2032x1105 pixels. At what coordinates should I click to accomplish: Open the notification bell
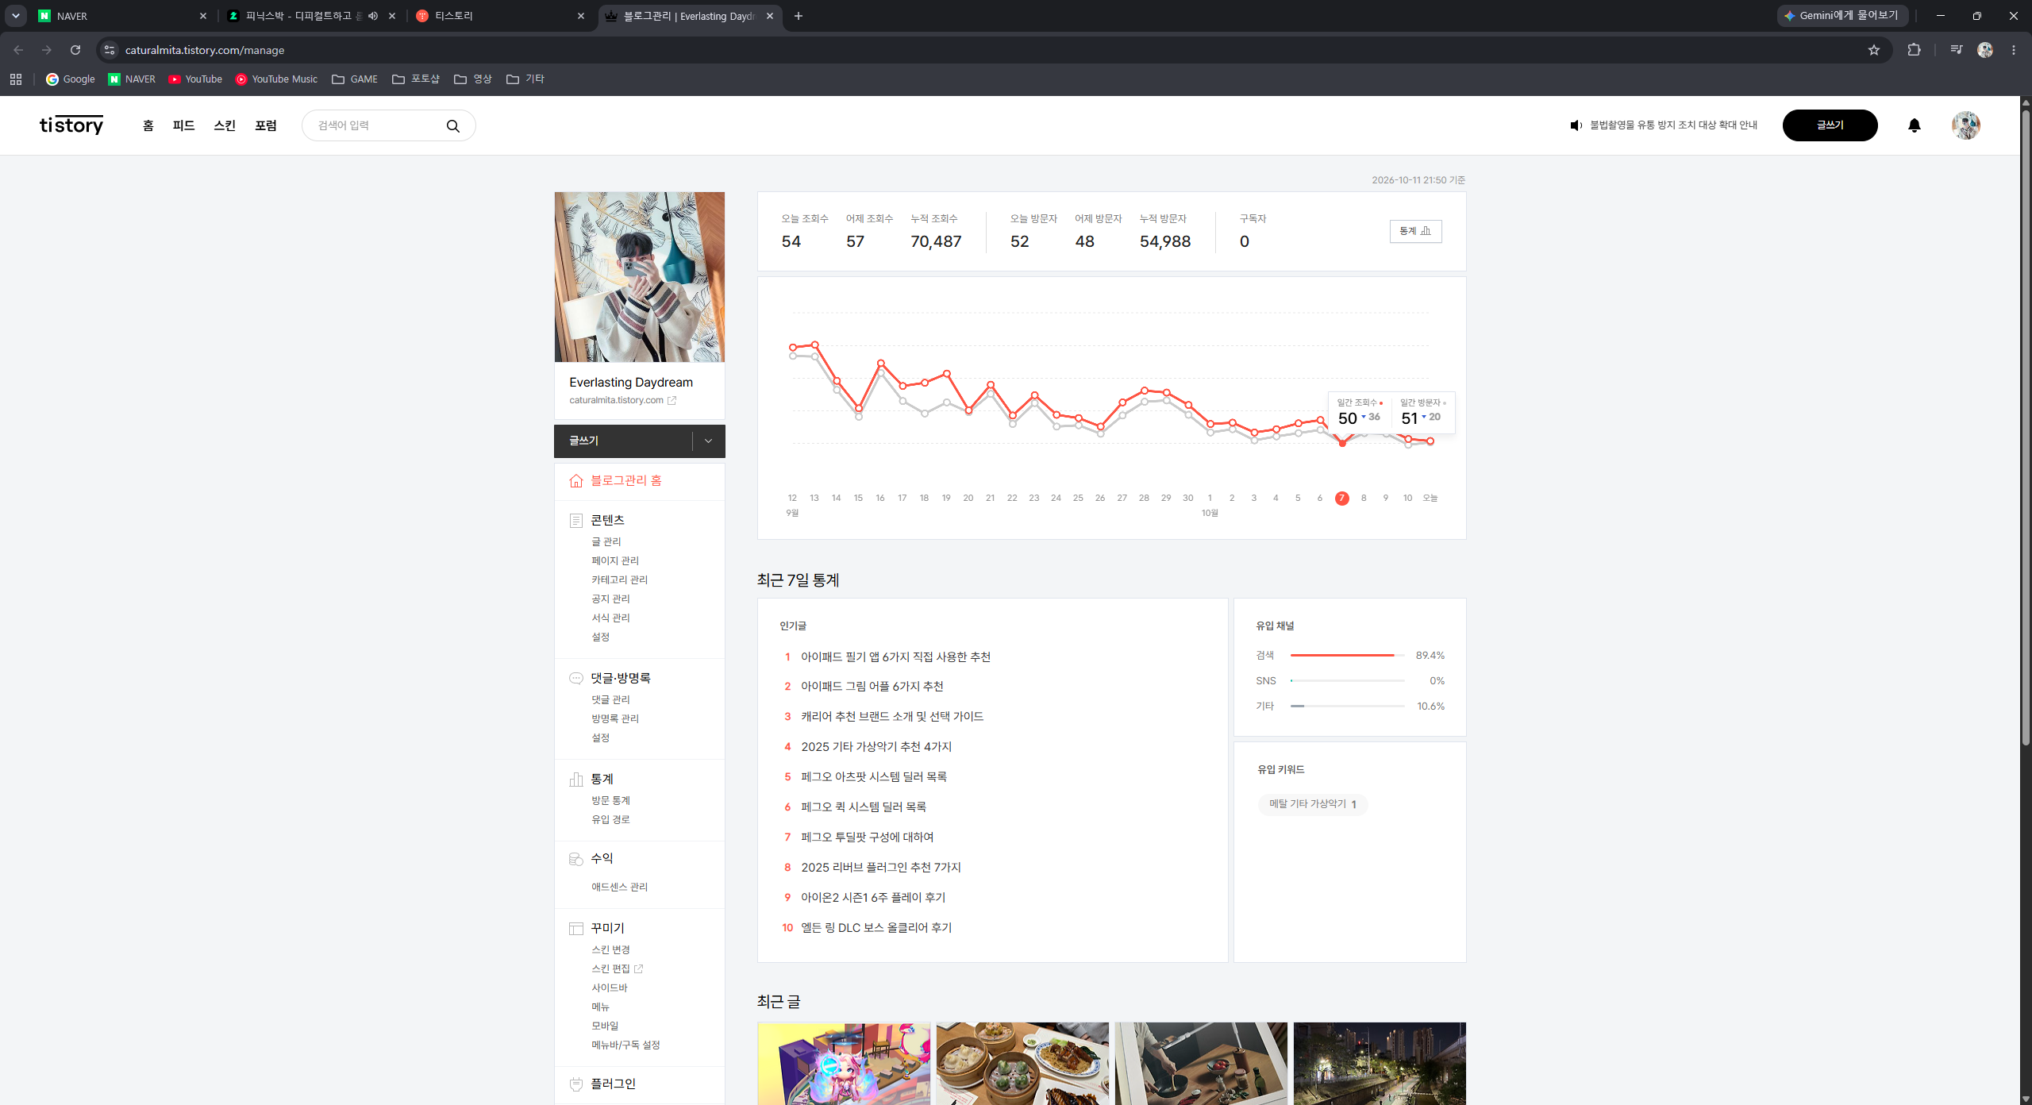tap(1914, 125)
